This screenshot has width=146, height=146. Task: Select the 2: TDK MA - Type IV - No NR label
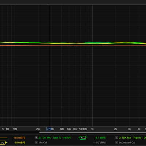point(55,138)
